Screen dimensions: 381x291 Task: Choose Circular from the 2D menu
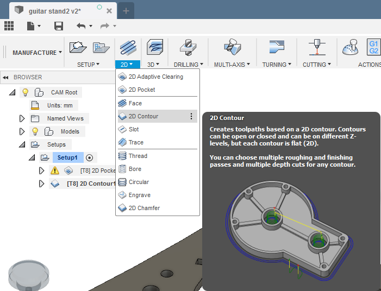pyautogui.click(x=158, y=182)
